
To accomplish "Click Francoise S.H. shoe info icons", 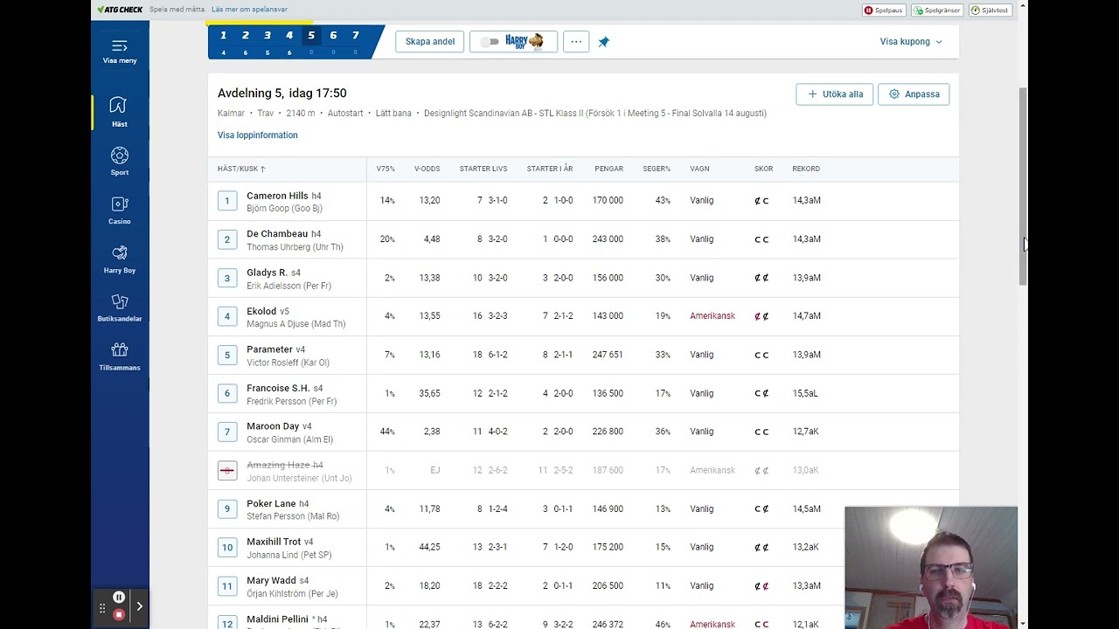I will [x=761, y=393].
